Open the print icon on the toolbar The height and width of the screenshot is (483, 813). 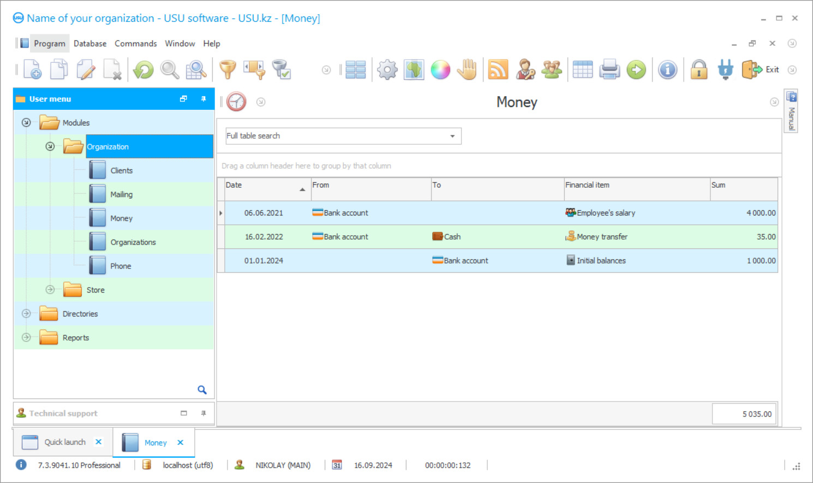coord(609,69)
